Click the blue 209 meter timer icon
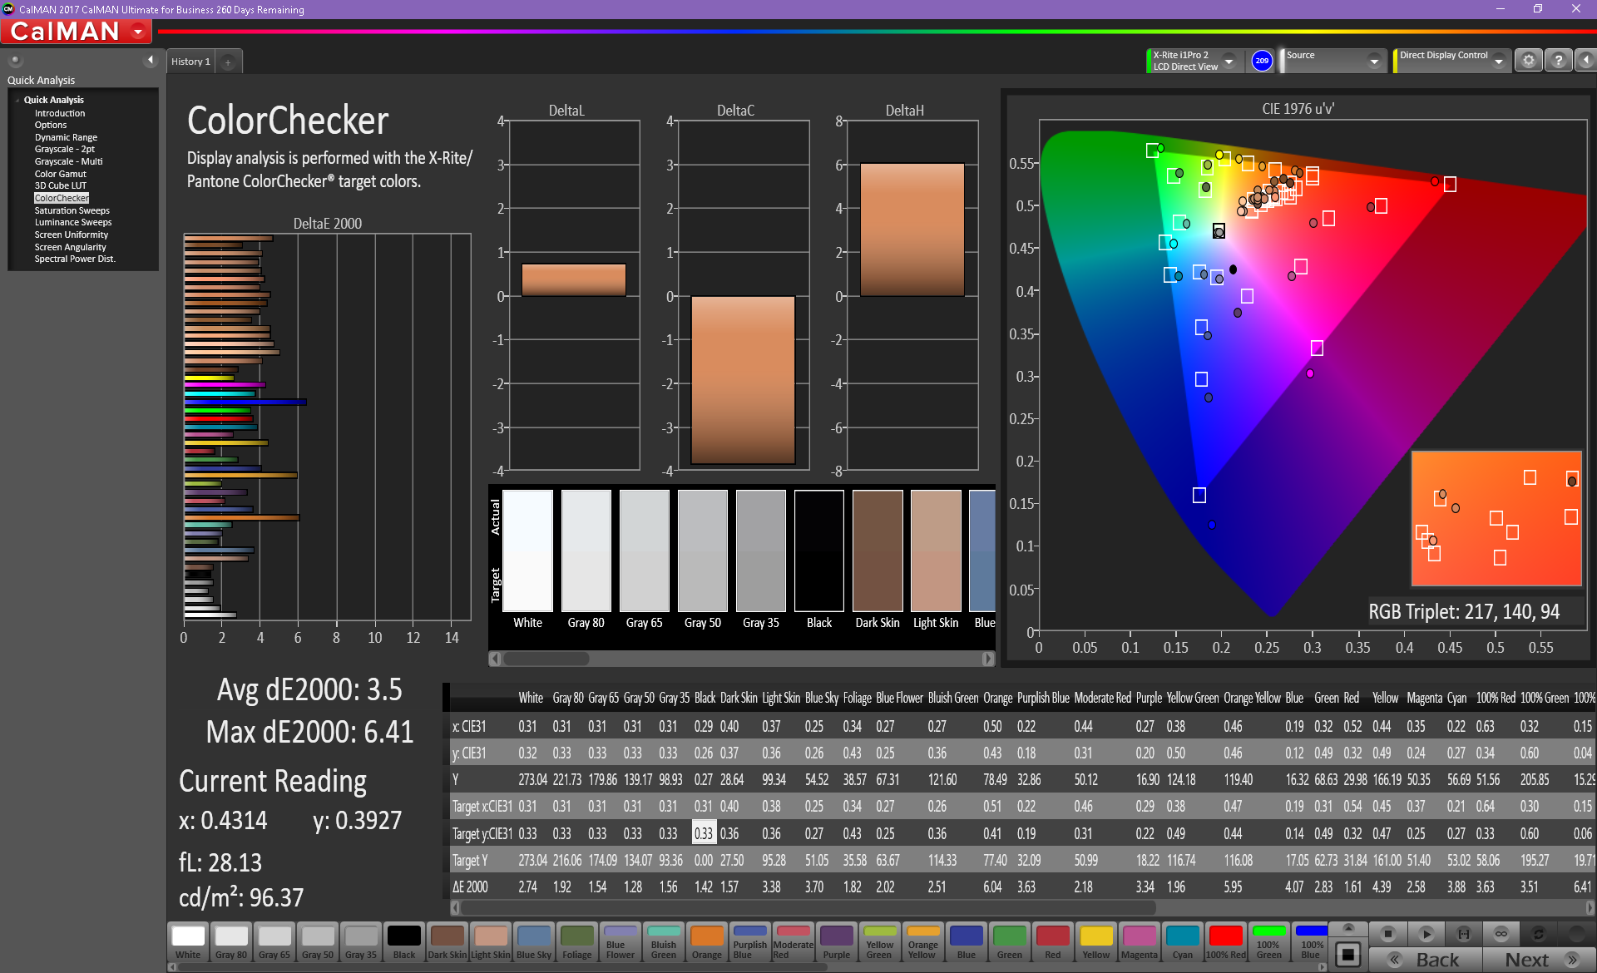The width and height of the screenshot is (1597, 973). [x=1262, y=61]
